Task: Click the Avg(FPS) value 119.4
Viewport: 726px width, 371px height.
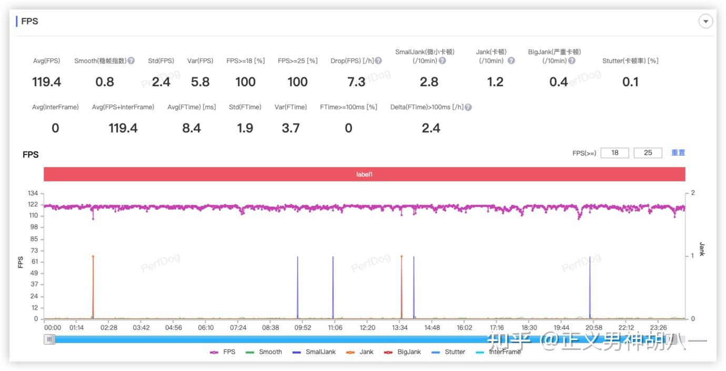Action: pyautogui.click(x=46, y=82)
